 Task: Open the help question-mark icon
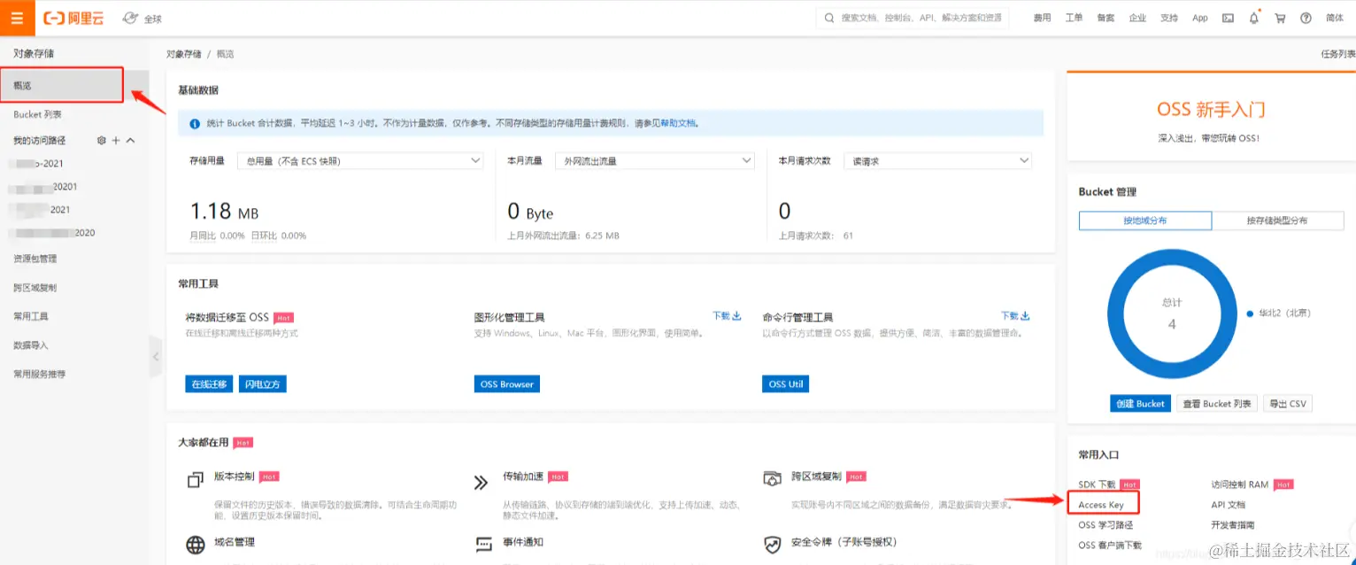(x=1306, y=18)
